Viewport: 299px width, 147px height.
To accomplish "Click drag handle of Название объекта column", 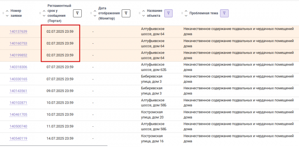I will (139, 13).
